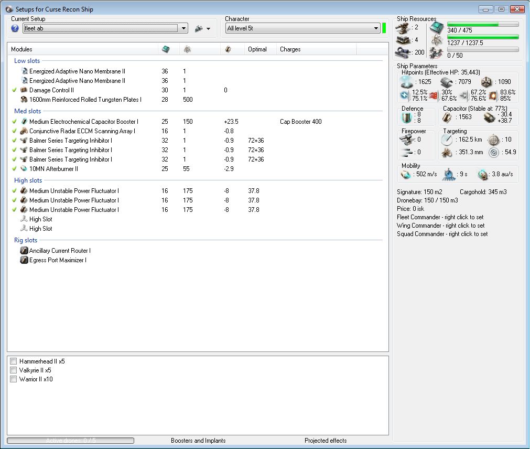Click the green character skill status indicator
This screenshot has height=449, width=530.
[x=384, y=28]
